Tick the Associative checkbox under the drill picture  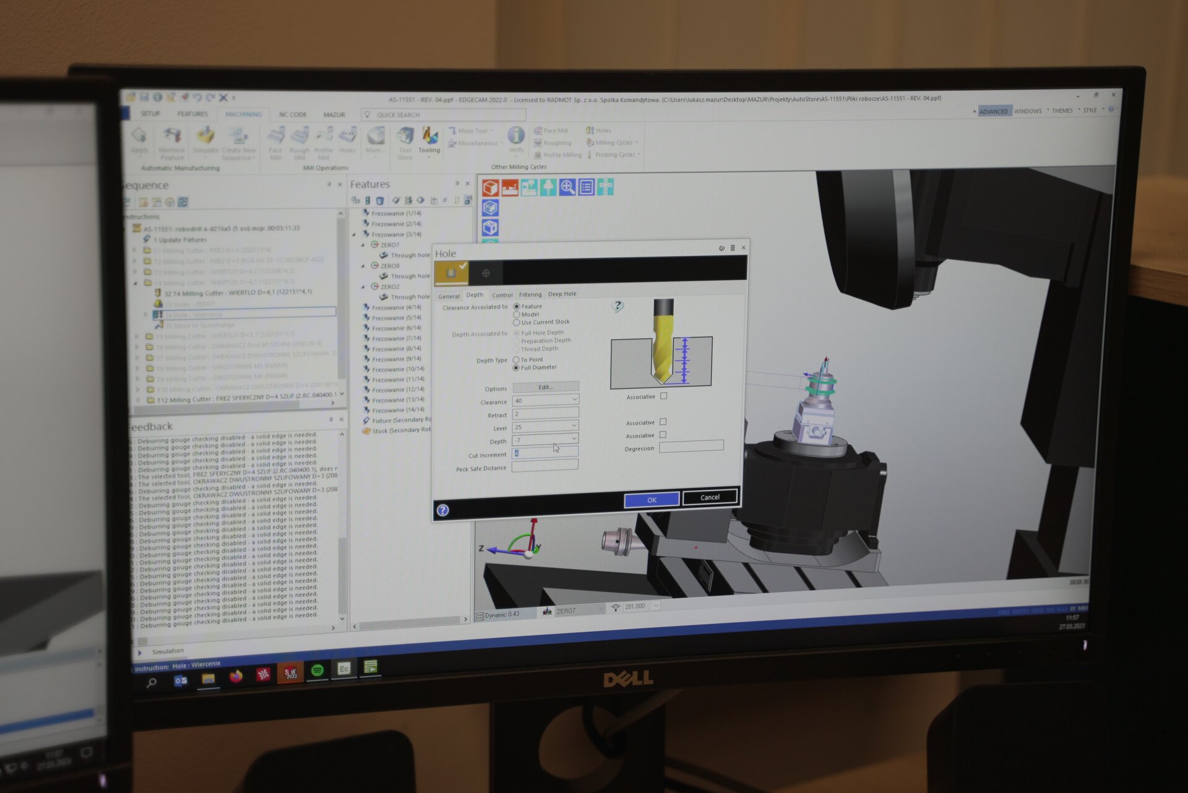(x=664, y=396)
